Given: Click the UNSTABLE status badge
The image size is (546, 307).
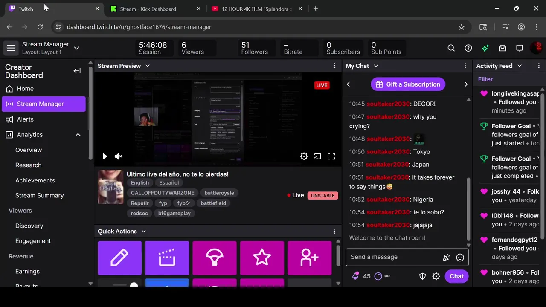Looking at the screenshot, I should tap(322, 195).
